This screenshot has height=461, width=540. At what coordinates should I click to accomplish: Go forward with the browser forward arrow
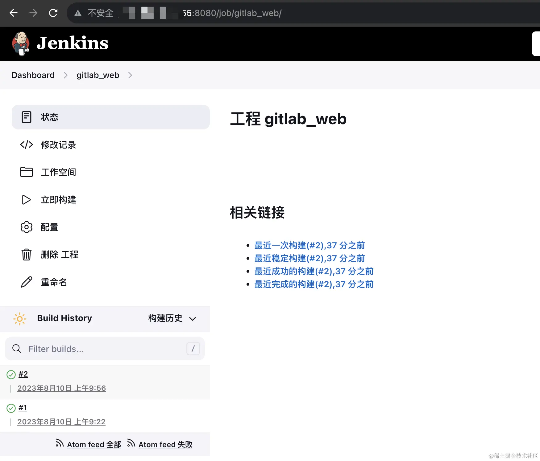click(33, 13)
